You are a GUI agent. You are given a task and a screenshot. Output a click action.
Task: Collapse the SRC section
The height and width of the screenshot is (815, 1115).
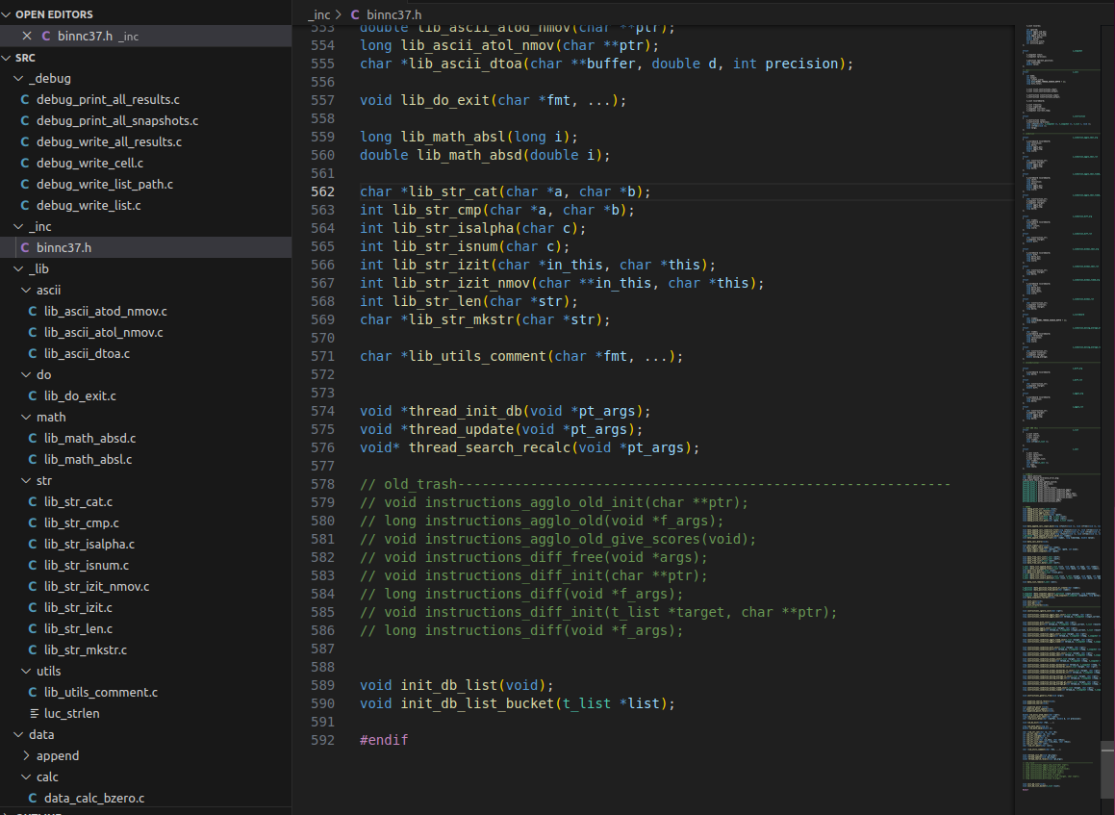7,58
